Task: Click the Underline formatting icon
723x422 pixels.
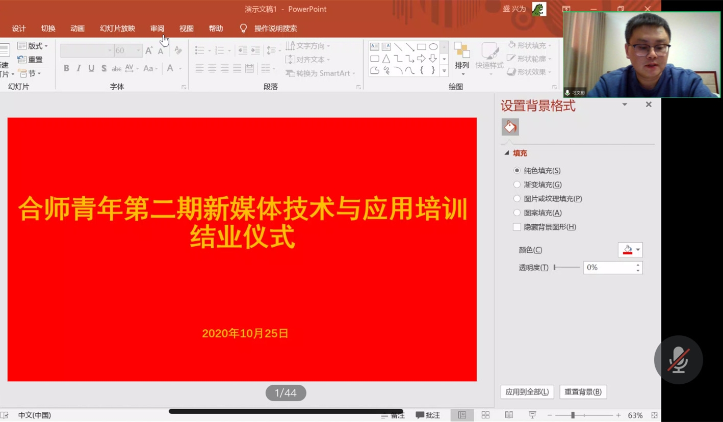Action: pyautogui.click(x=91, y=68)
